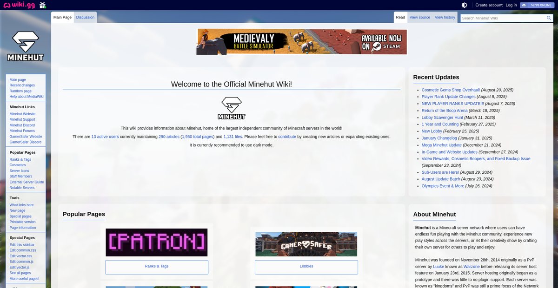This screenshot has width=558, height=288.
Task: Open Minehut Website sidebar link
Action: click(22, 114)
